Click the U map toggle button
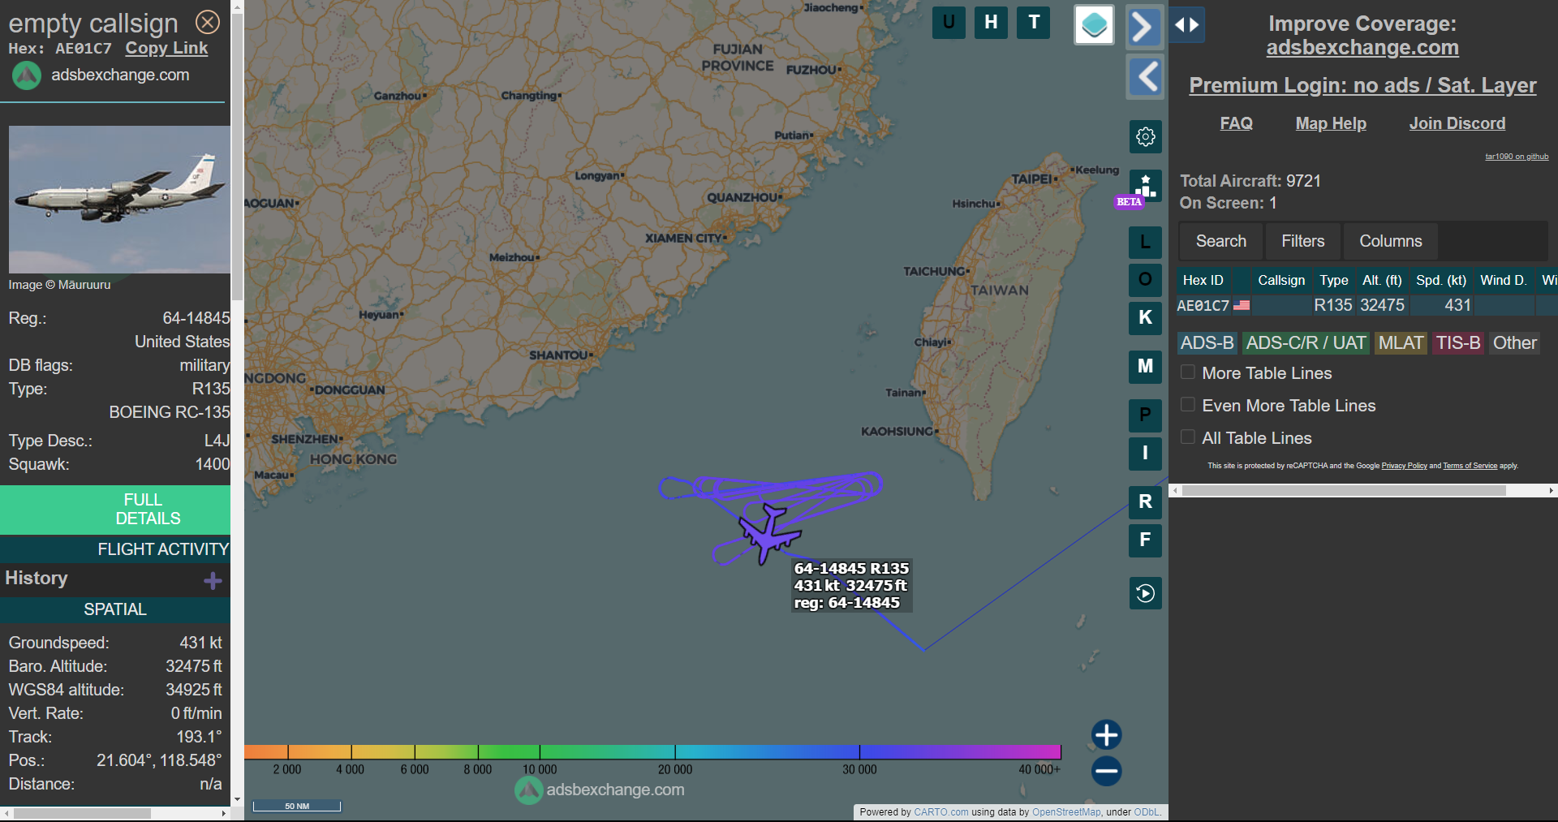The image size is (1558, 822). [949, 23]
